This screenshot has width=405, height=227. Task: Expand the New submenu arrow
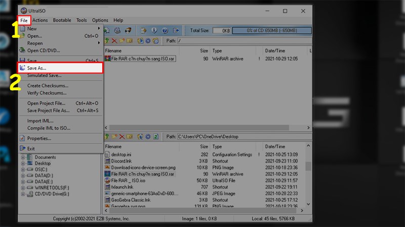tap(99, 28)
